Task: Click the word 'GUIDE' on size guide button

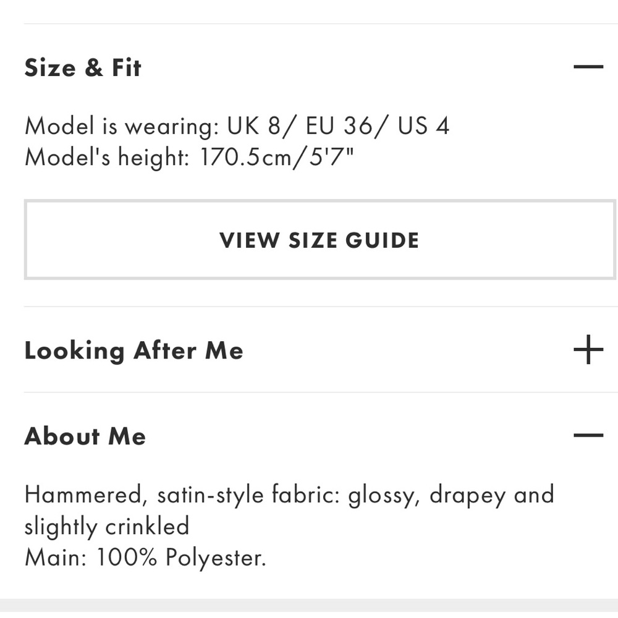Action: [x=382, y=240]
